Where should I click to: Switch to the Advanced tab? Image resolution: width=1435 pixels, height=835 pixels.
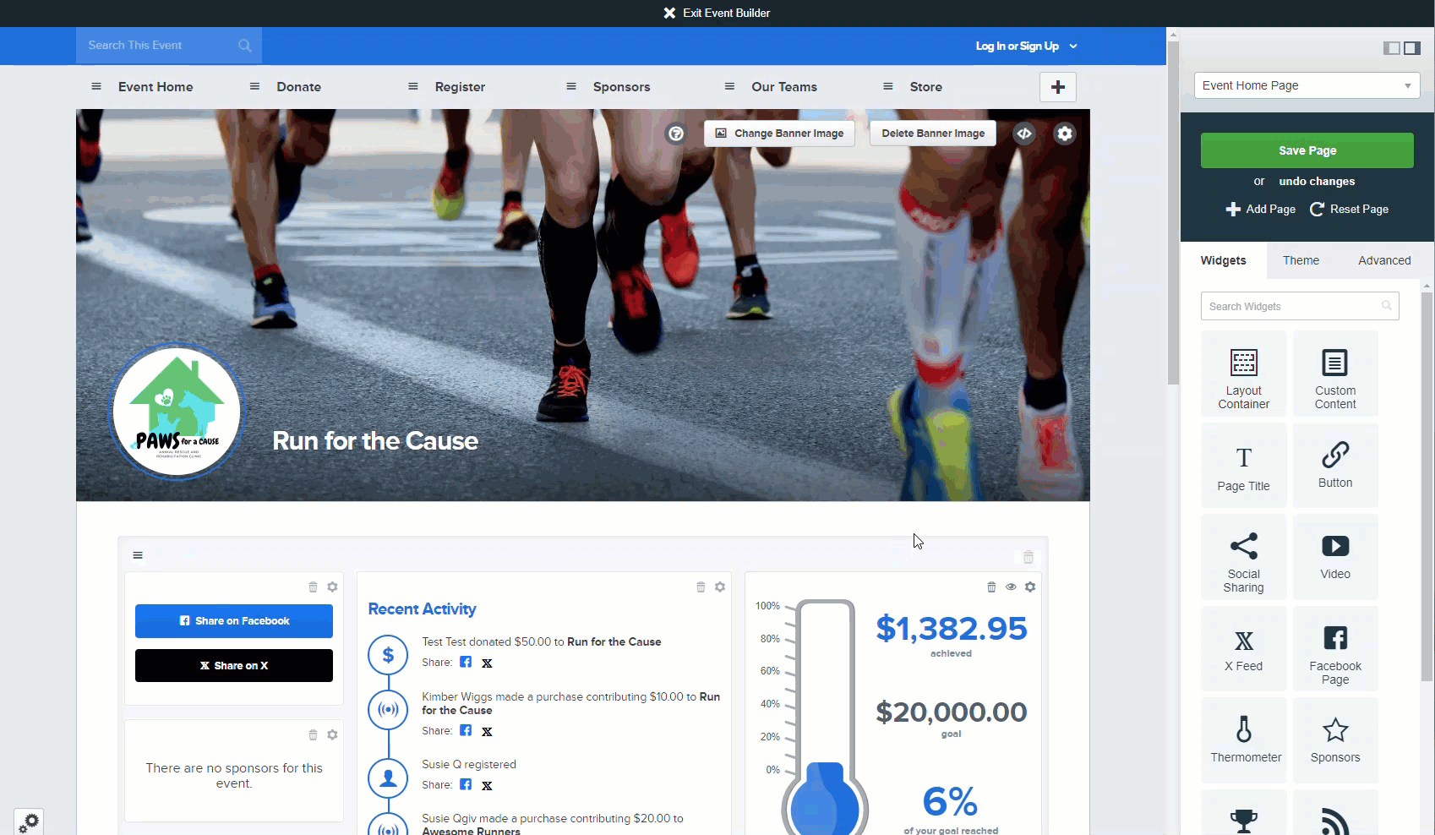tap(1384, 260)
